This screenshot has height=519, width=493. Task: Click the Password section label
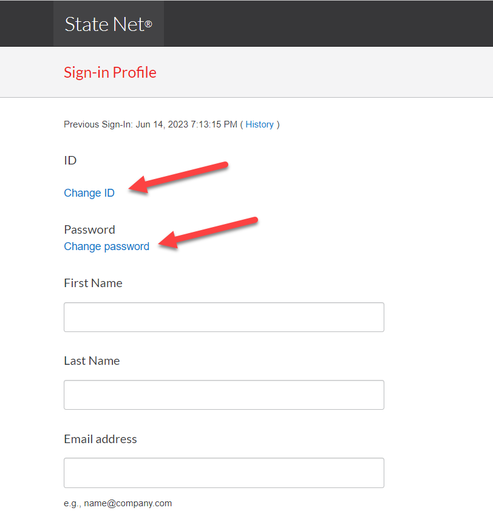point(89,229)
